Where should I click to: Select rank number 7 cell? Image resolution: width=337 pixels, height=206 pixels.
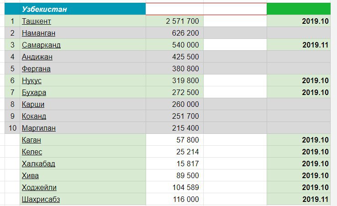(12, 92)
